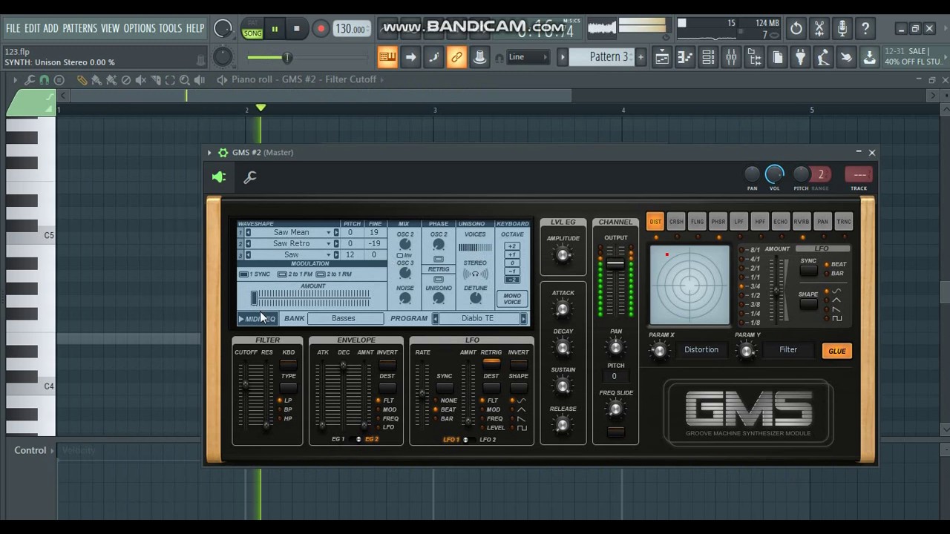Toggle the 2 to 1 RM switch

(x=321, y=274)
